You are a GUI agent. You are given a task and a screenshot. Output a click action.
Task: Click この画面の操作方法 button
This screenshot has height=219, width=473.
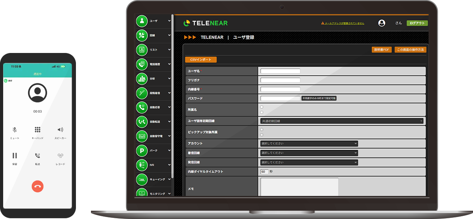[x=410, y=50]
